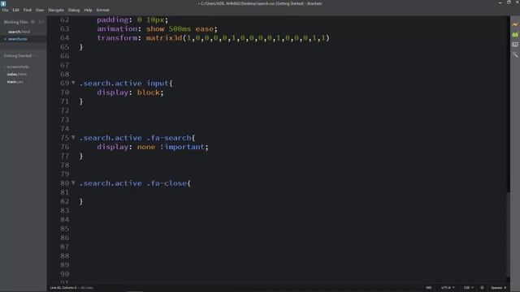Open the Help menu
This screenshot has height=292, width=520.
point(88,10)
